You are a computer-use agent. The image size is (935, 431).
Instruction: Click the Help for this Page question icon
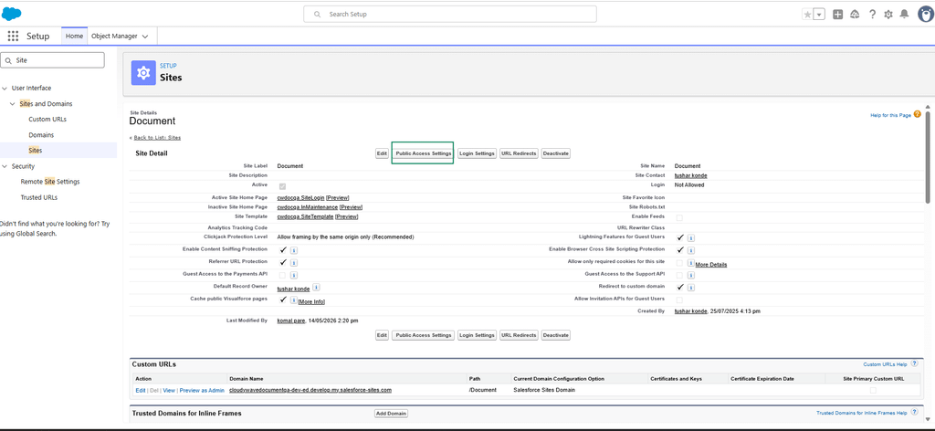pyautogui.click(x=917, y=114)
